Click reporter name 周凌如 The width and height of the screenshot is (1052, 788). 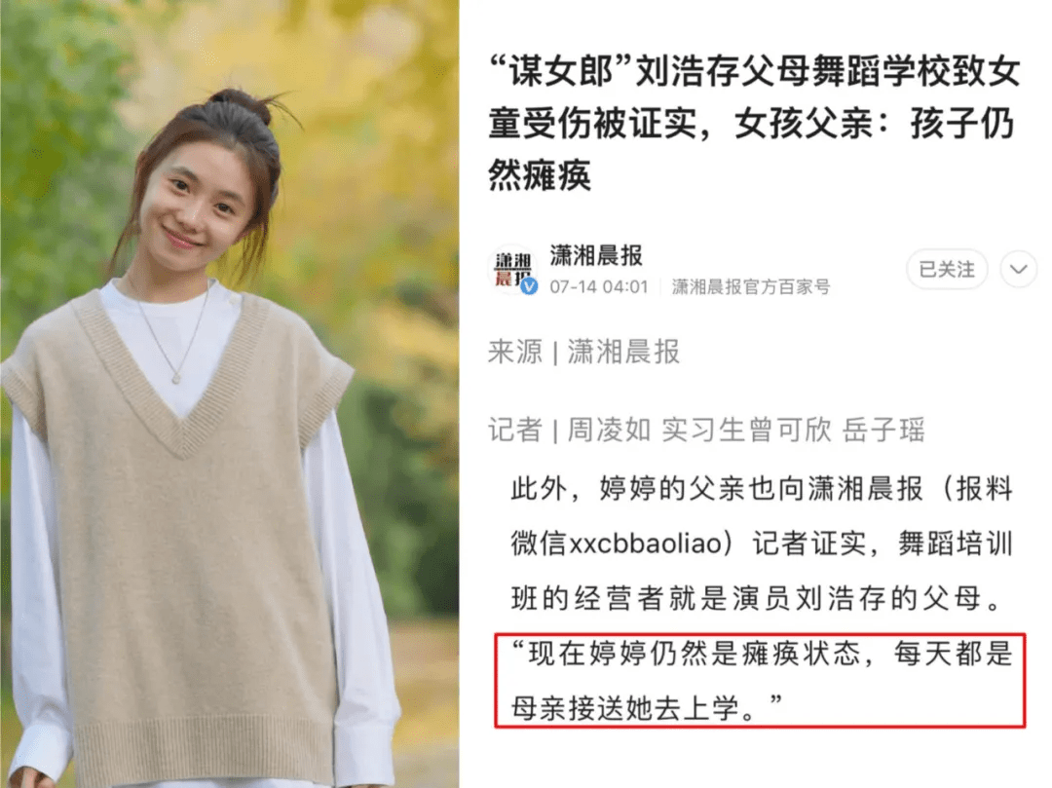coord(609,430)
